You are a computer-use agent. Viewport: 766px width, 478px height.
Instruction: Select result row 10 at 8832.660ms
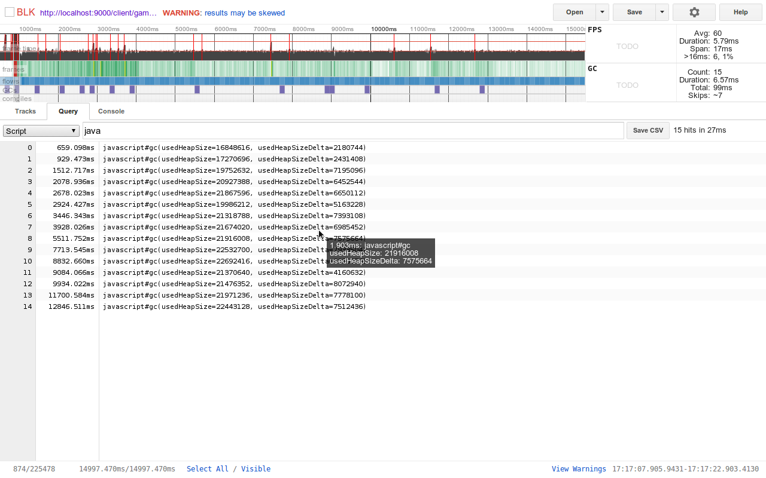pyautogui.click(x=383, y=261)
